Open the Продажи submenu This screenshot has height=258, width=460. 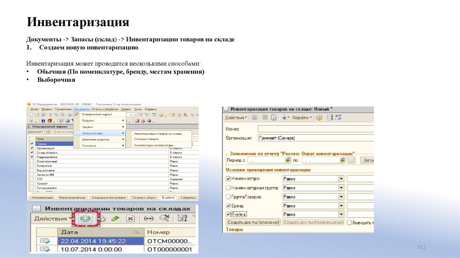99,120
